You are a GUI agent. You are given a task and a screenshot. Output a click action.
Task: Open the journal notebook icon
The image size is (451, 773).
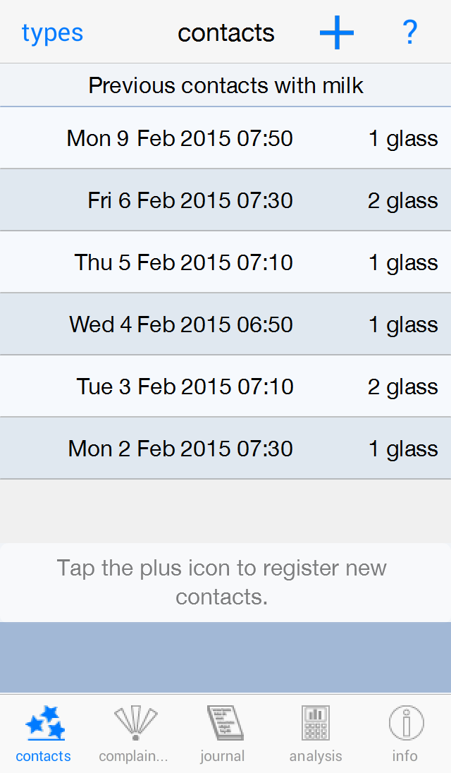[225, 724]
